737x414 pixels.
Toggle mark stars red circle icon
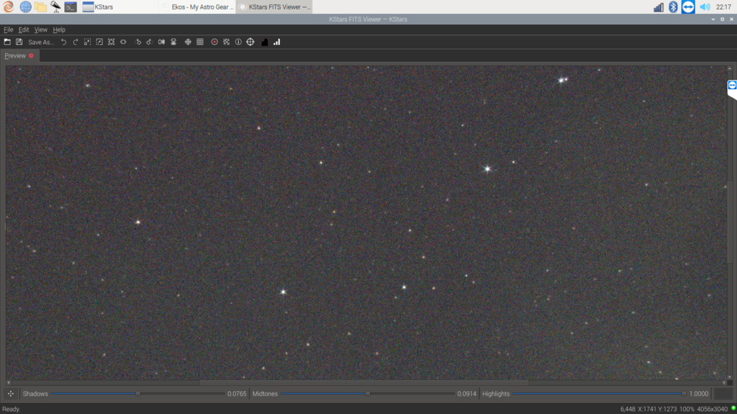(x=214, y=42)
